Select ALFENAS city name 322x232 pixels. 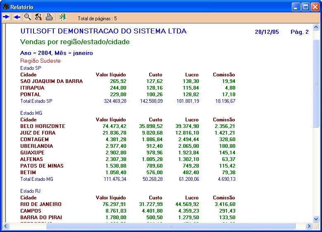tap(31, 159)
